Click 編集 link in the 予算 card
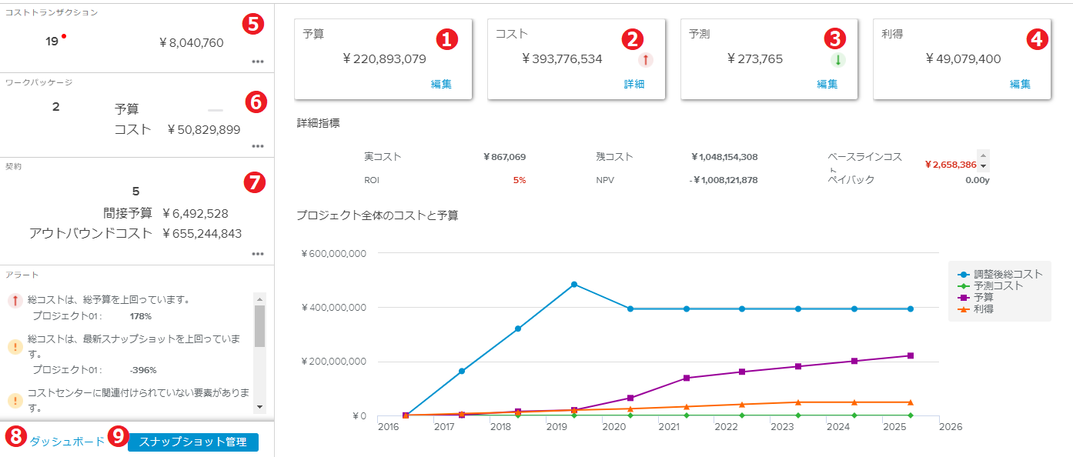 [441, 85]
